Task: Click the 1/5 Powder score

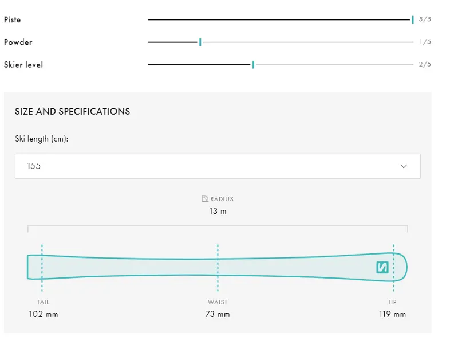Action: pos(425,42)
